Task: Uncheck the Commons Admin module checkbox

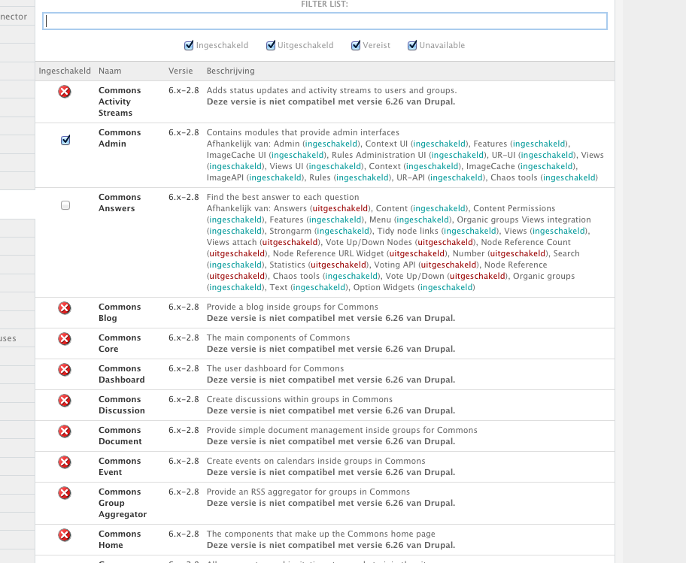Action: click(65, 140)
